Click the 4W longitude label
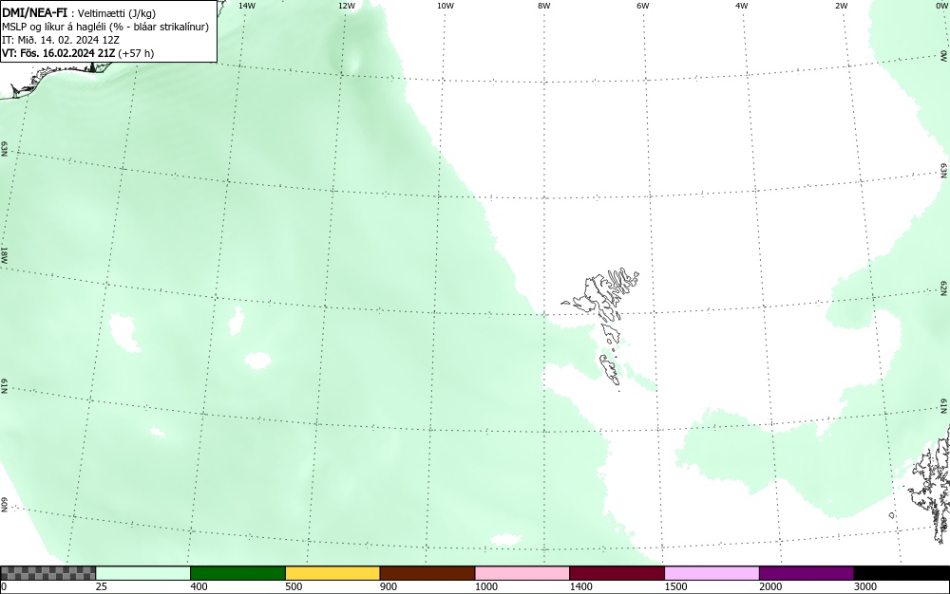Image resolution: width=950 pixels, height=594 pixels. click(742, 6)
